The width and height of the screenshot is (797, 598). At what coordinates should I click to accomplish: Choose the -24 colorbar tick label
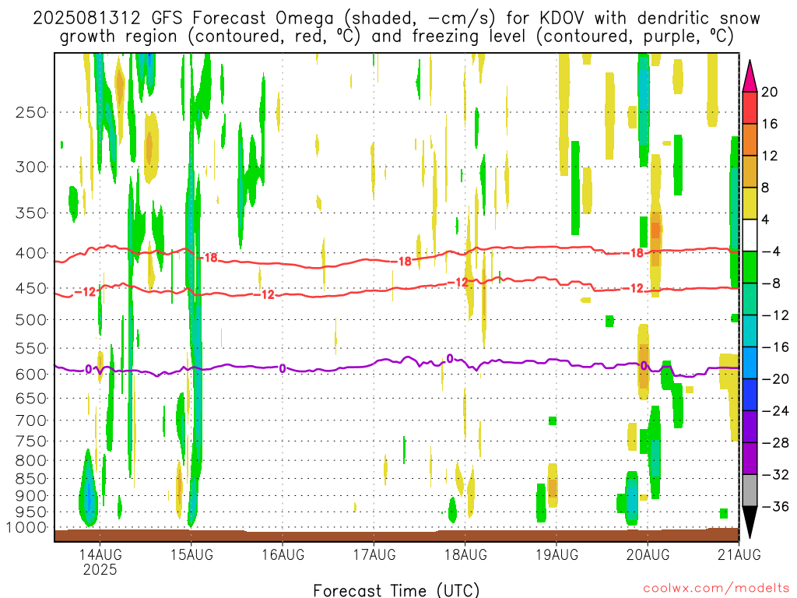click(775, 411)
